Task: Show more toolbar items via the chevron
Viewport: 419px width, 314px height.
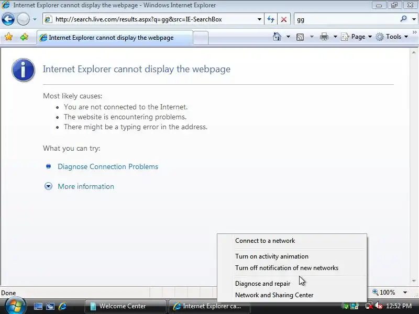Action: point(415,32)
